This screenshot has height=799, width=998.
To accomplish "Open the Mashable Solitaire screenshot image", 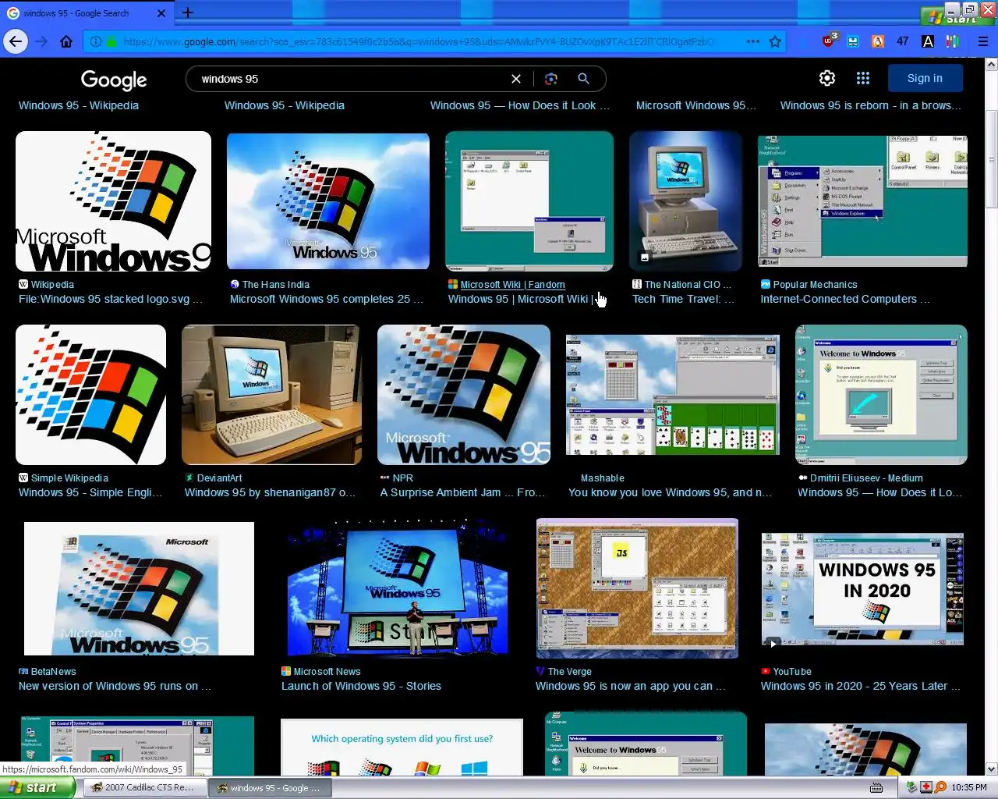I will click(673, 395).
